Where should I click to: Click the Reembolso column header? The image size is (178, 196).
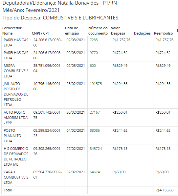click(163, 33)
